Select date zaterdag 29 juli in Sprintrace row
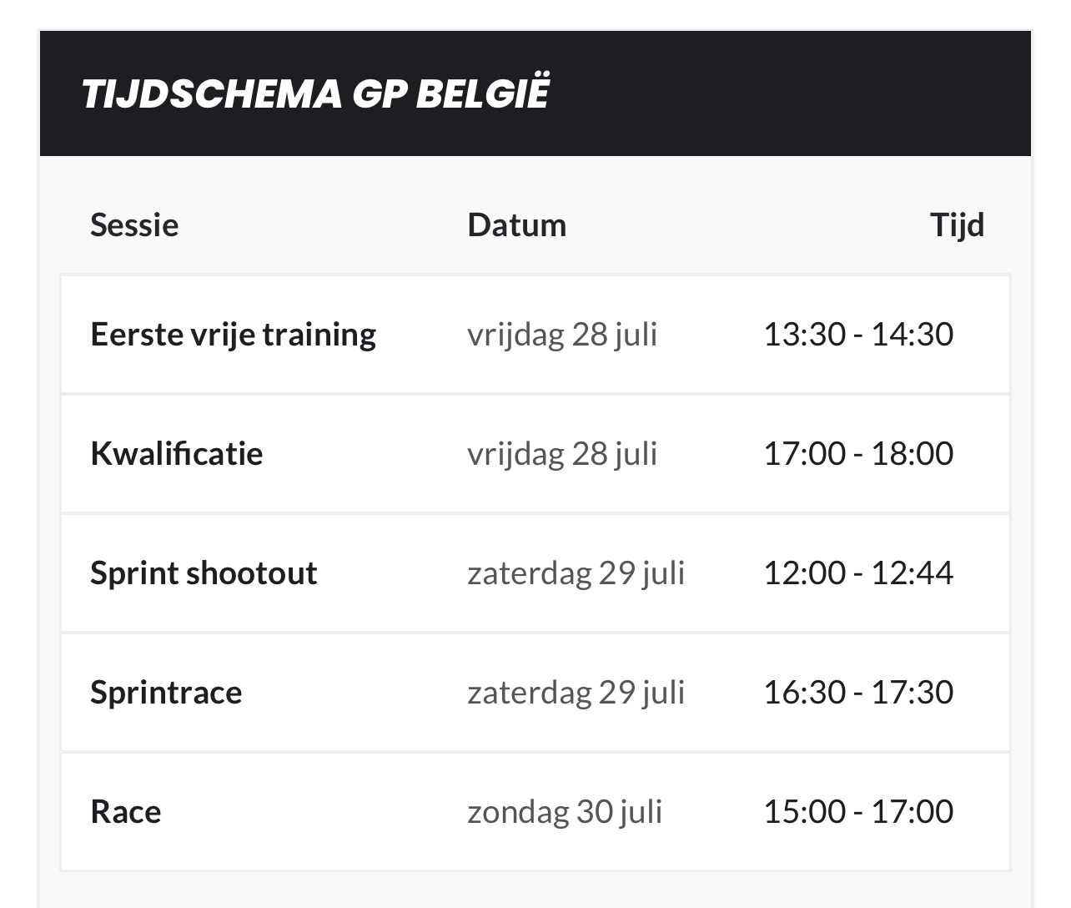1071x908 pixels. pos(576,693)
